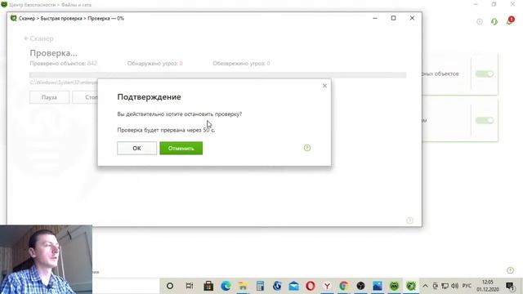The width and height of the screenshot is (523, 294).
Task: Open the Mail app on the taskbar
Action: (294, 286)
